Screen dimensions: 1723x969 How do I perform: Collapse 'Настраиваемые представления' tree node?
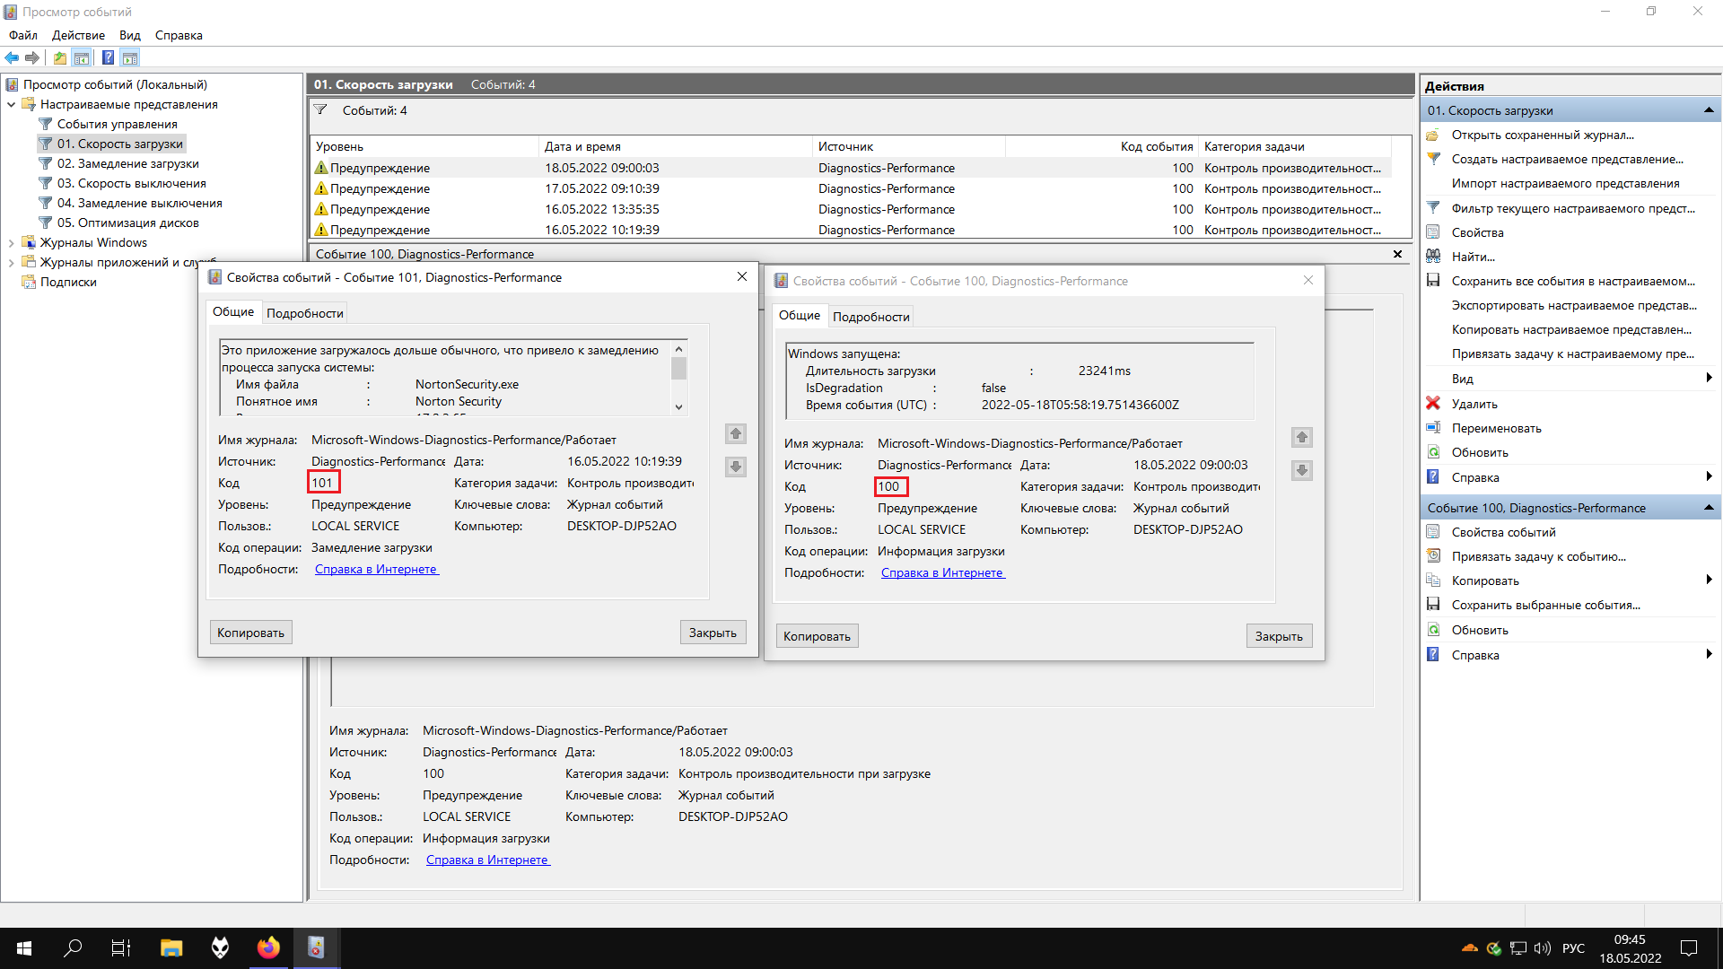click(x=11, y=104)
